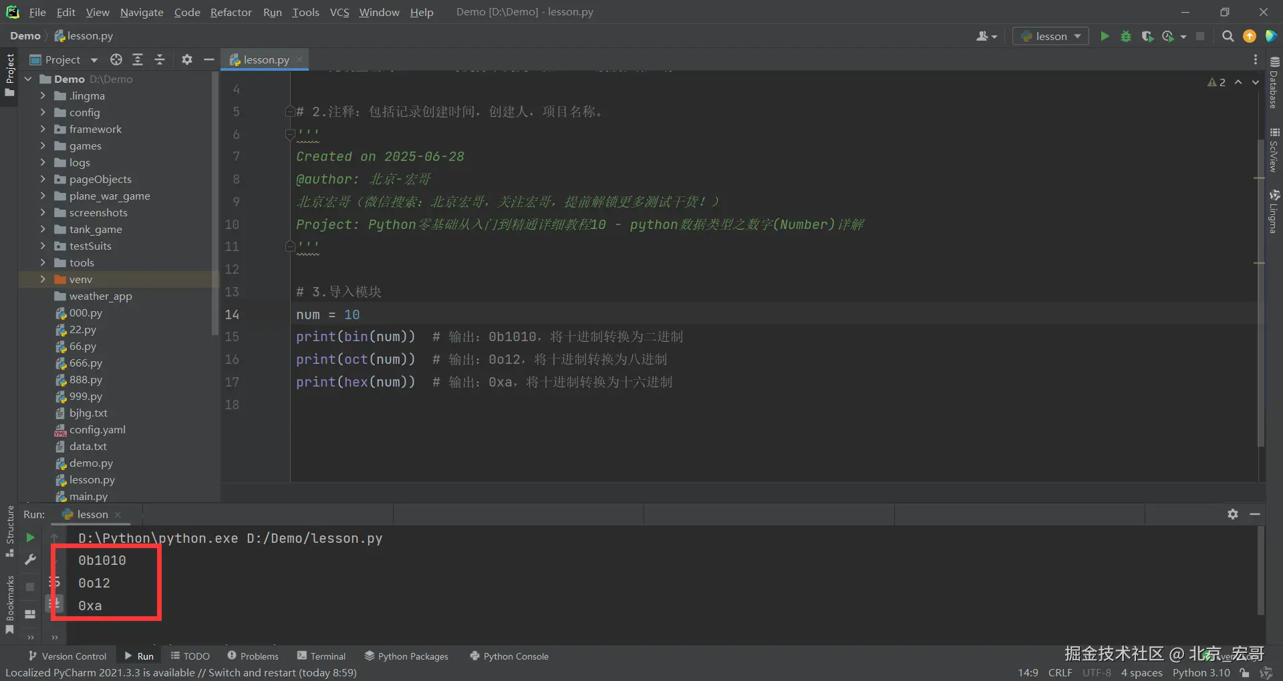Open the user account icon menu

[x=986, y=36]
